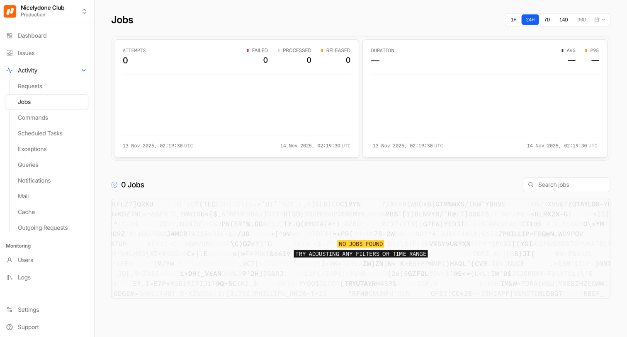Viewport: 627px width, 337px height.
Task: Click the Issues checkmark icon
Action: tap(10, 53)
